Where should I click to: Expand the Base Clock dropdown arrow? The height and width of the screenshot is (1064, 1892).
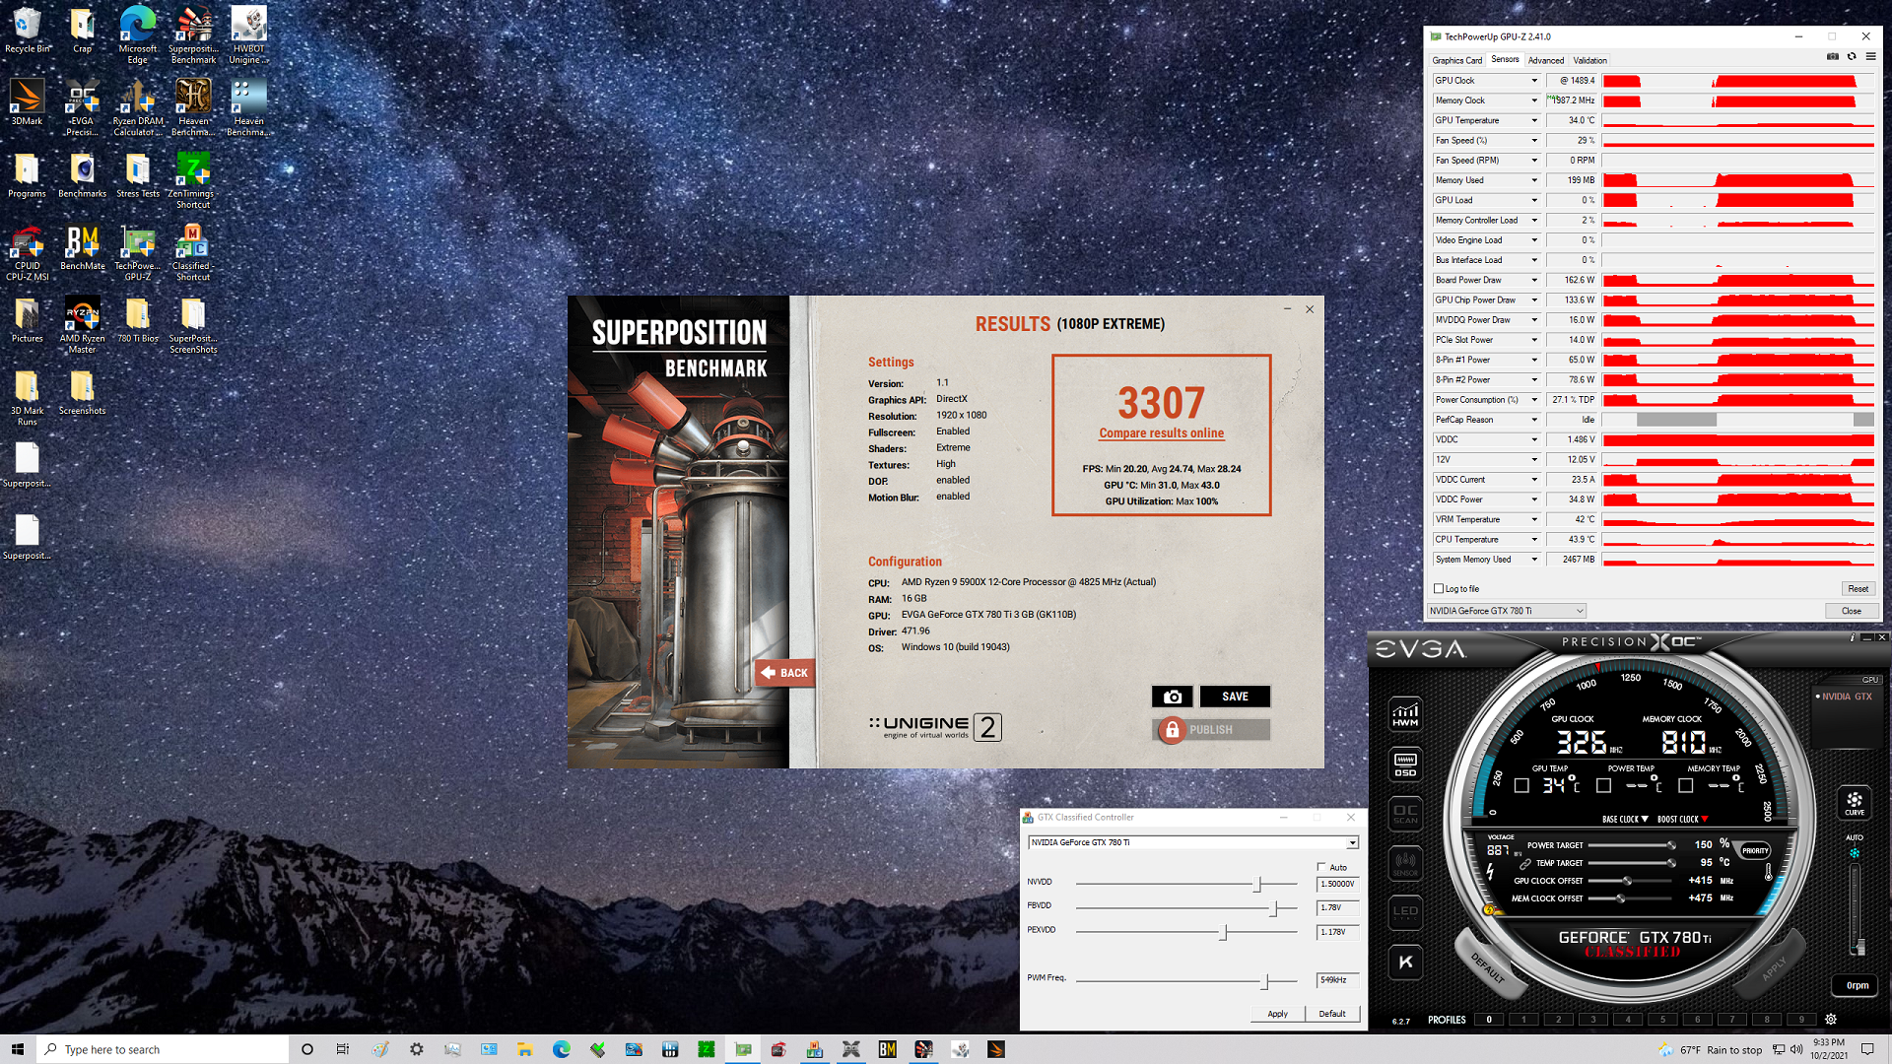pos(1645,819)
